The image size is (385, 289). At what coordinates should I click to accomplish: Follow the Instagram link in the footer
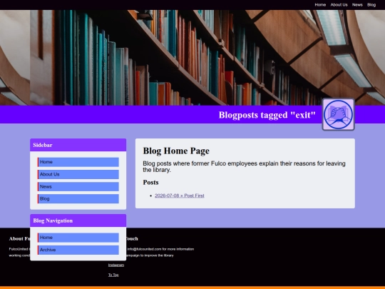point(116,265)
